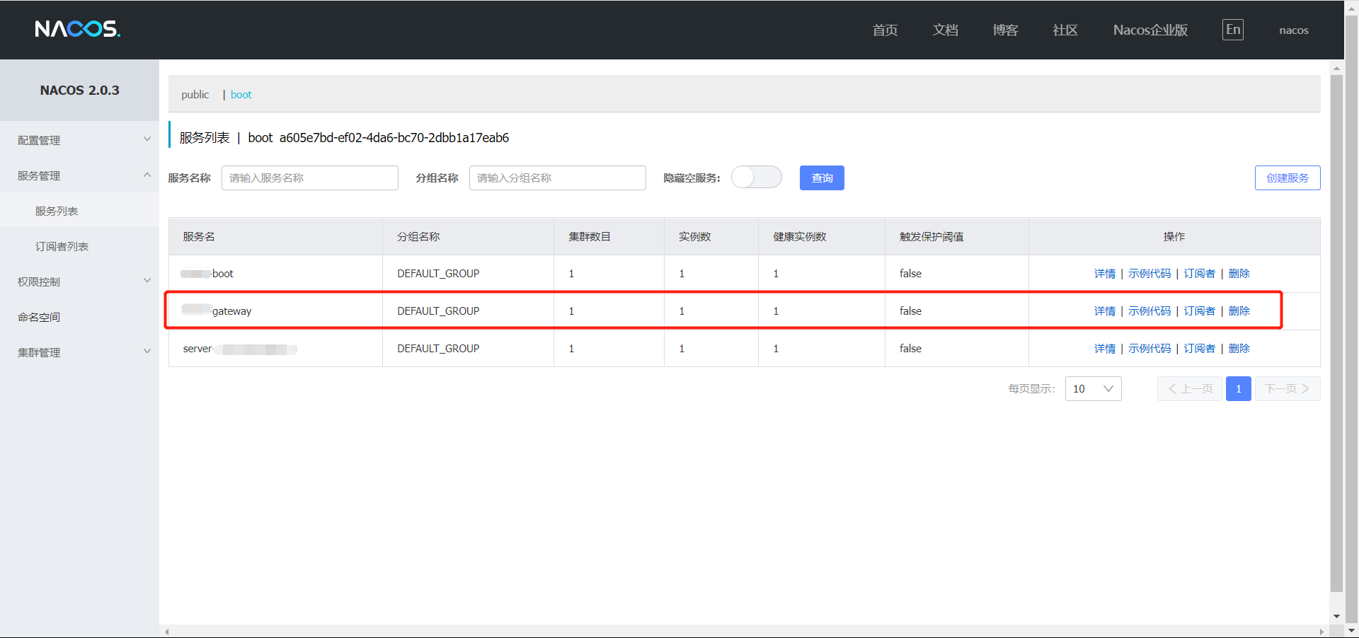Click the NACOS logo

(78, 29)
